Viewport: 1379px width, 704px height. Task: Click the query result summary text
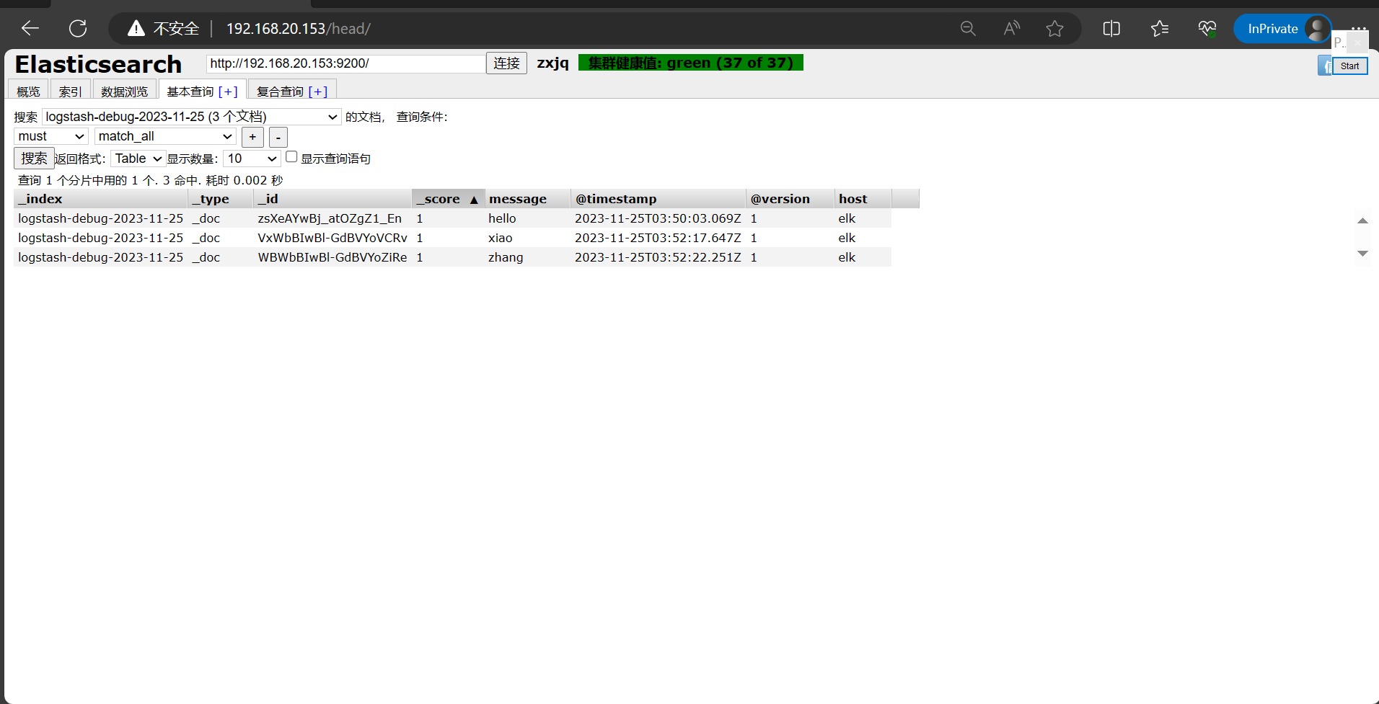(150, 180)
